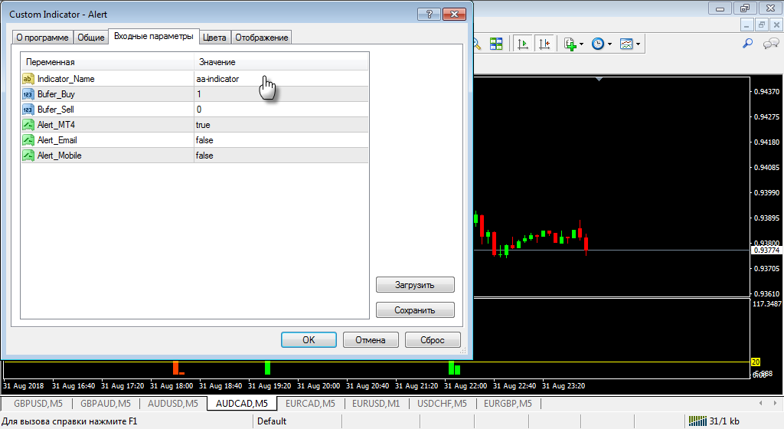Click the tile windows toolbar icon
The image size is (784, 429).
tap(496, 44)
